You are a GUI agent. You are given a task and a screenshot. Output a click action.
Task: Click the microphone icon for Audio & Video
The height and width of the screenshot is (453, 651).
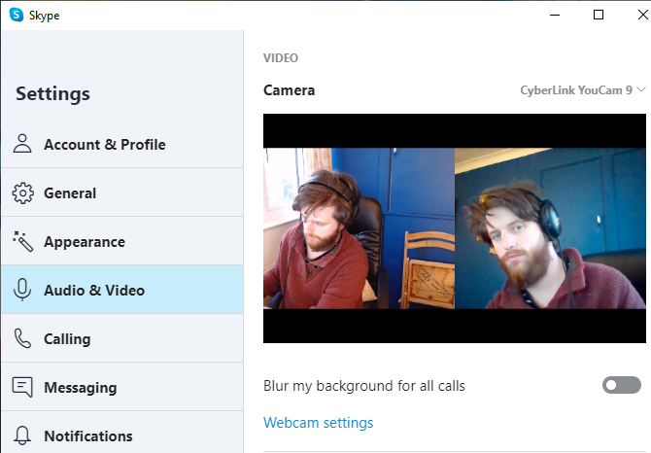[x=22, y=290]
